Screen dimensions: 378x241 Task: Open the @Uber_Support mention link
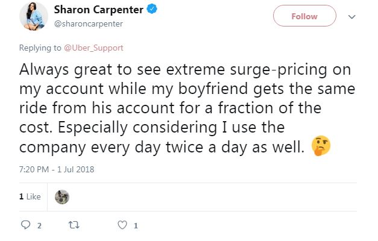[93, 48]
